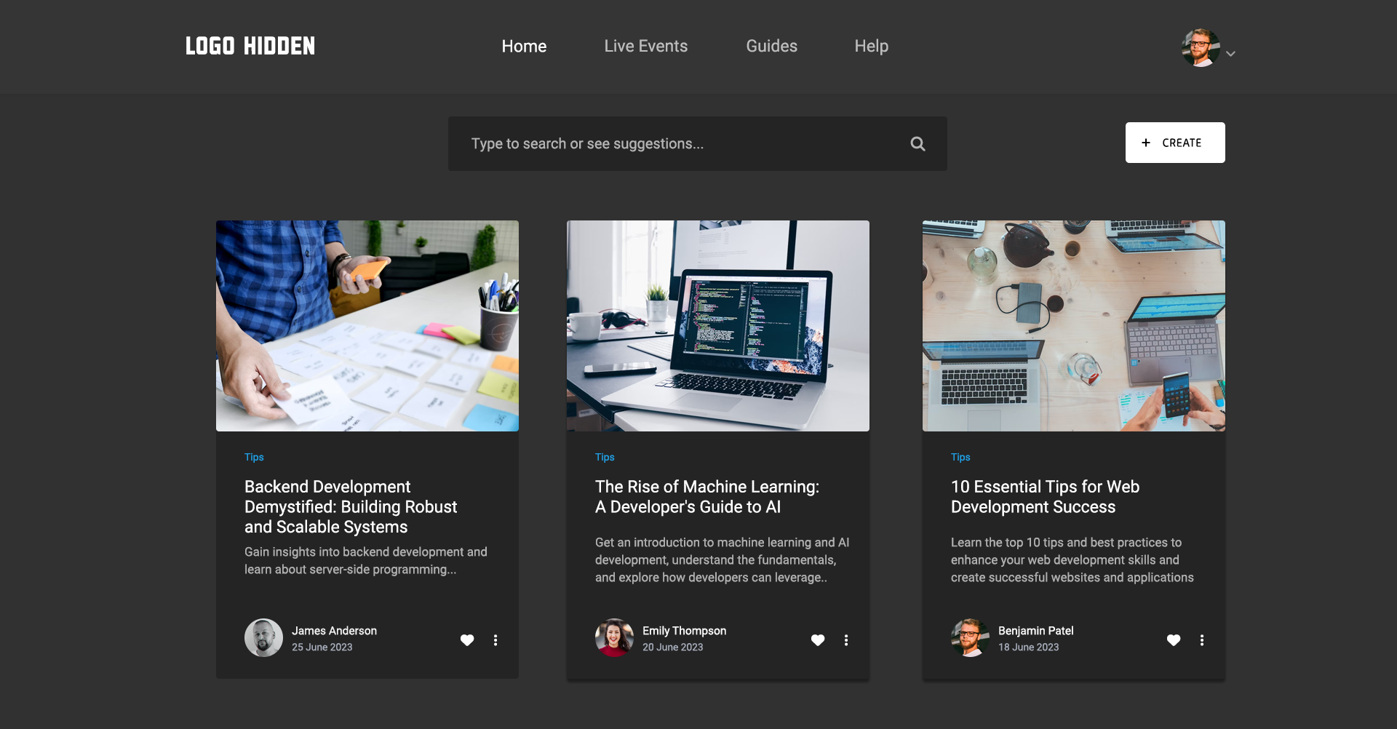Click Emily Thompson's author avatar

tap(614, 638)
